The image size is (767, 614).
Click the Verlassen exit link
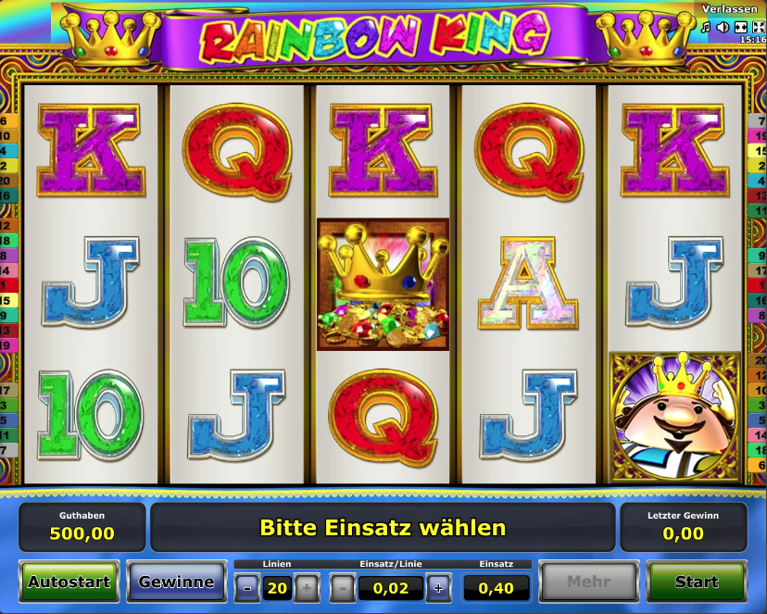tap(729, 9)
